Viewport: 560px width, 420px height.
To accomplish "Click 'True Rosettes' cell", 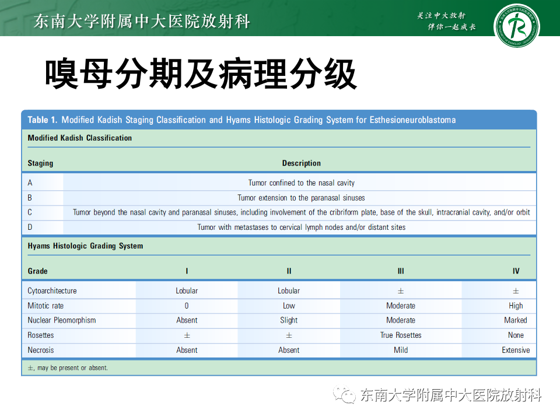I will (401, 335).
